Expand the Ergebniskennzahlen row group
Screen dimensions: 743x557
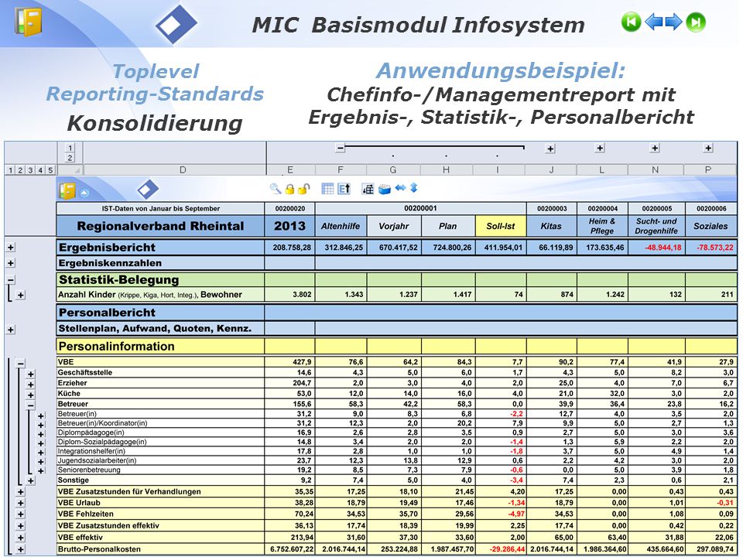pyautogui.click(x=10, y=263)
